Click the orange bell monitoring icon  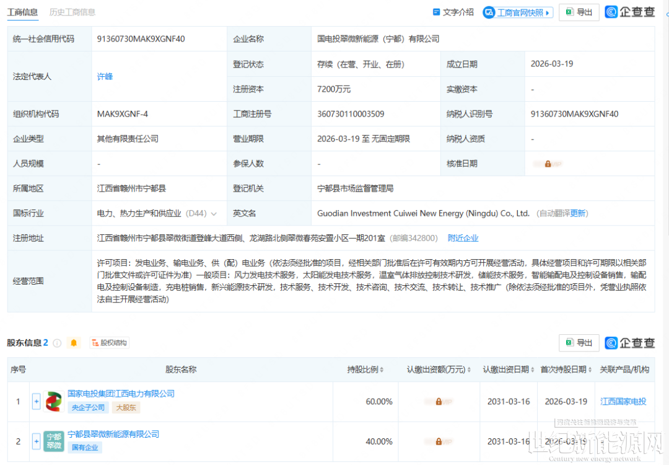click(74, 343)
